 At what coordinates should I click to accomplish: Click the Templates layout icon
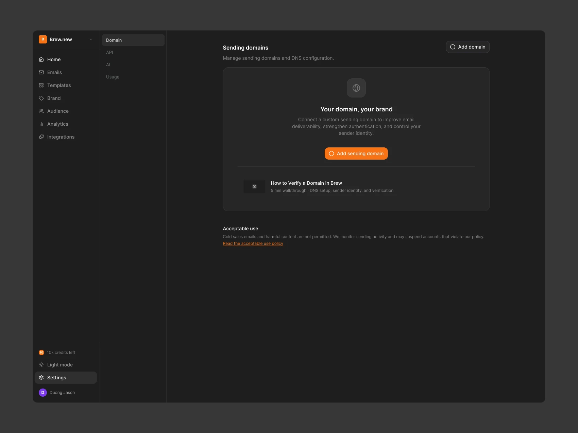41,85
